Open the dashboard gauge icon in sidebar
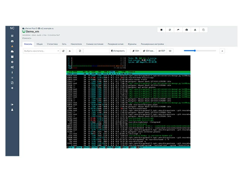 pos(12,41)
